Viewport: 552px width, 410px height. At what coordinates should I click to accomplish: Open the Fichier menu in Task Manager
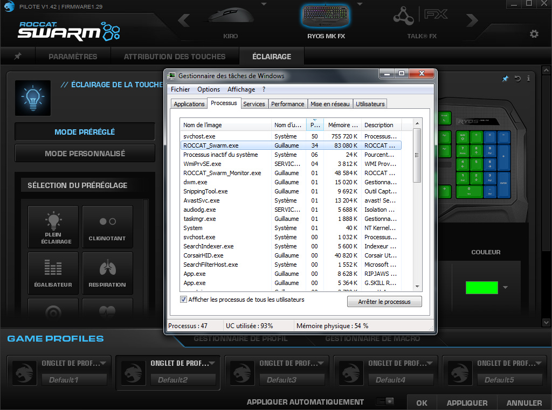[180, 89]
